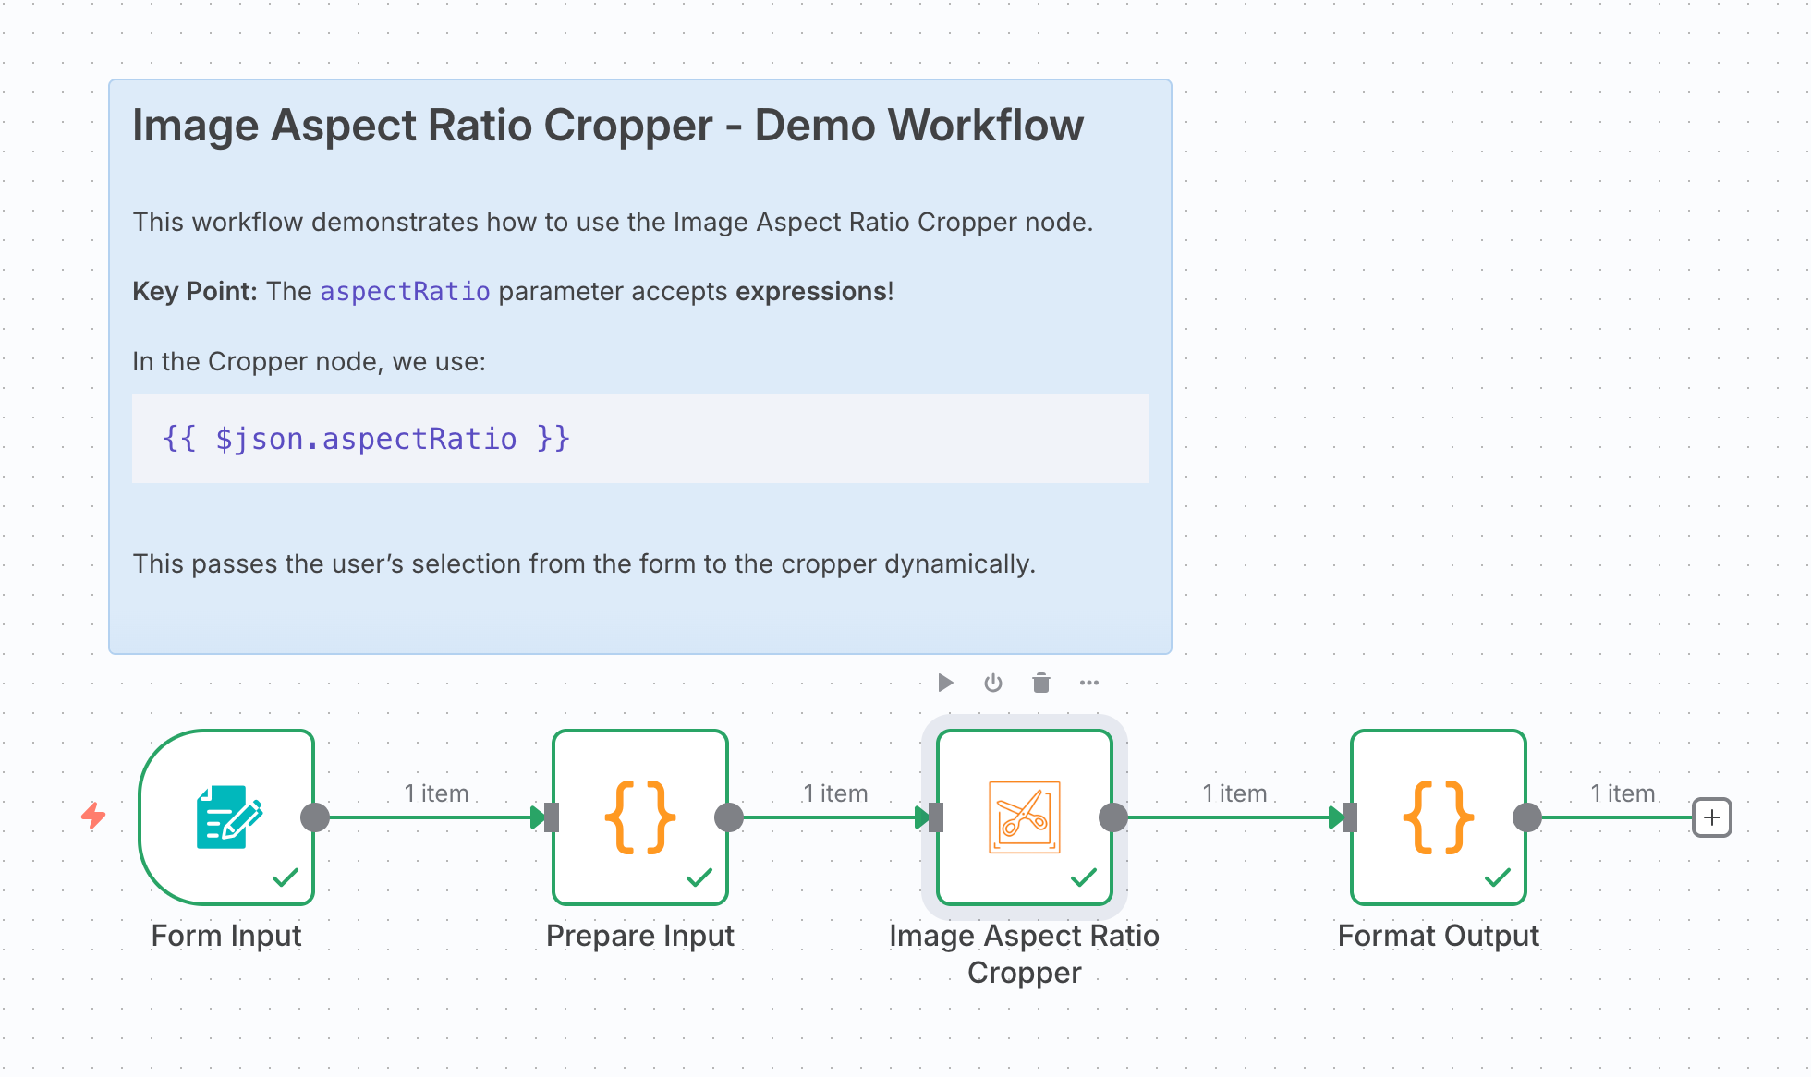Delete the Cropper node with the trash icon
Image resolution: width=1811 pixels, height=1077 pixels.
coord(1041,683)
